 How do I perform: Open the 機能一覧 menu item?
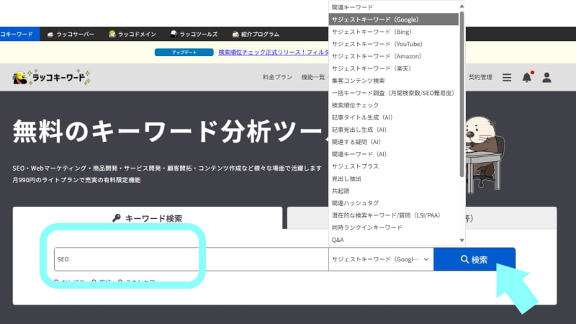[x=313, y=77]
